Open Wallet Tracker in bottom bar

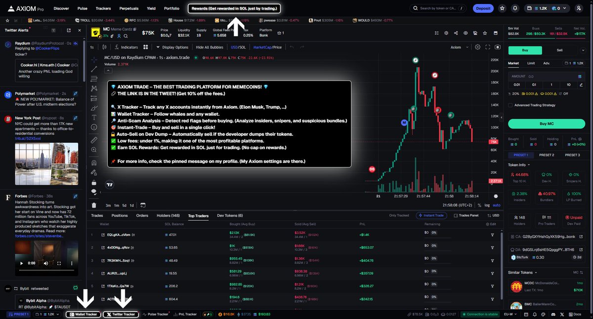pos(84,314)
